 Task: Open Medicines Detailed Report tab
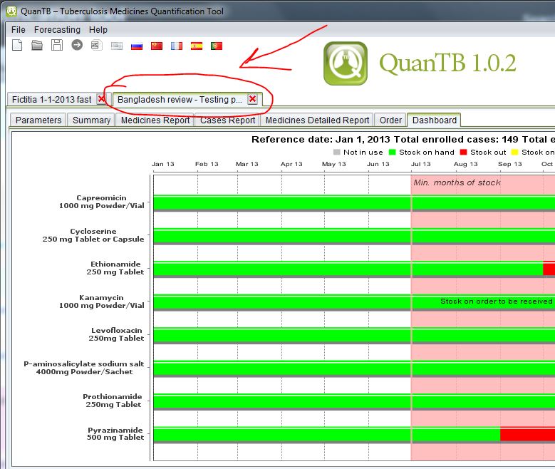[x=317, y=120]
